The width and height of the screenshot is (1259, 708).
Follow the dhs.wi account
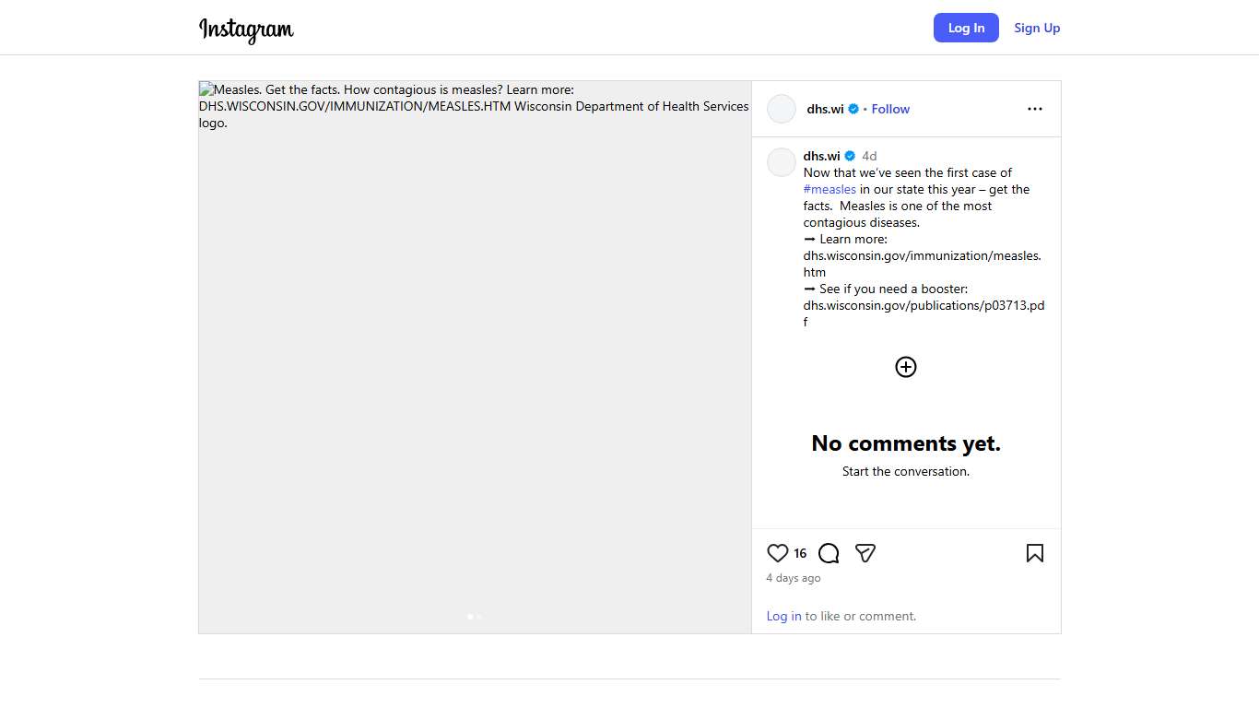click(890, 109)
